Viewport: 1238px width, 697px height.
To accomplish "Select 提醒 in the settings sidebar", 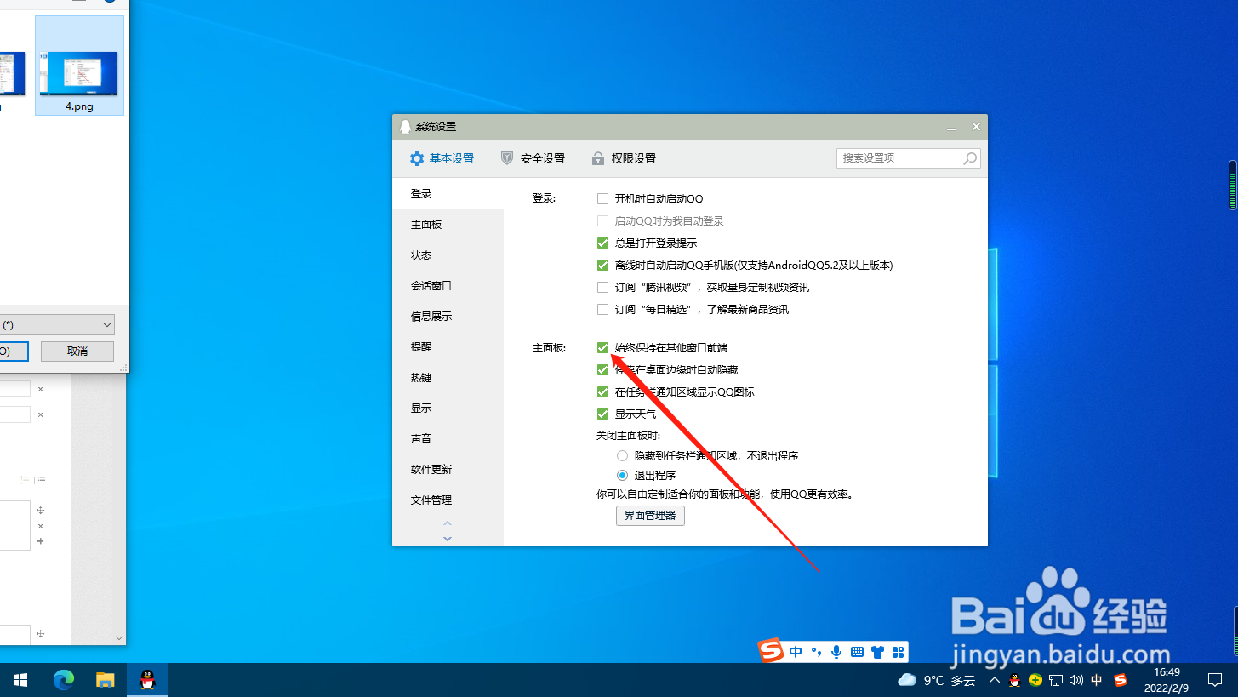I will click(x=448, y=347).
